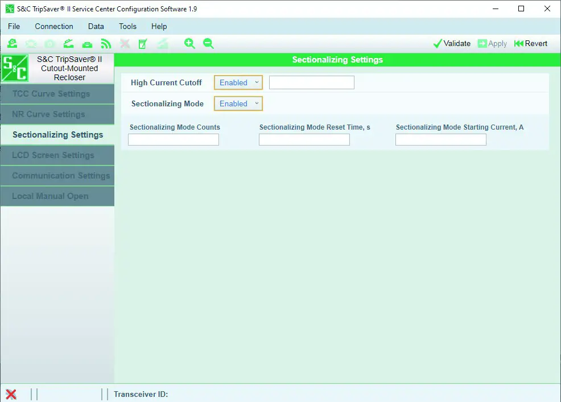Click the faded camera snapshot toolbar icon
This screenshot has width=561, height=402.
[49, 44]
